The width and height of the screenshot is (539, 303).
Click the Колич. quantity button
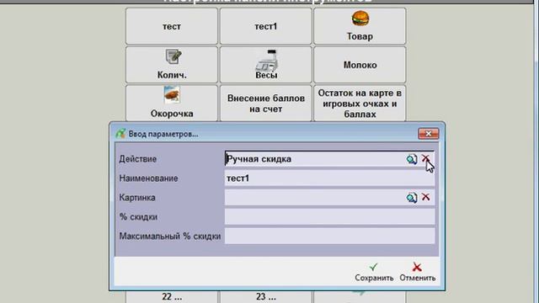click(x=172, y=65)
